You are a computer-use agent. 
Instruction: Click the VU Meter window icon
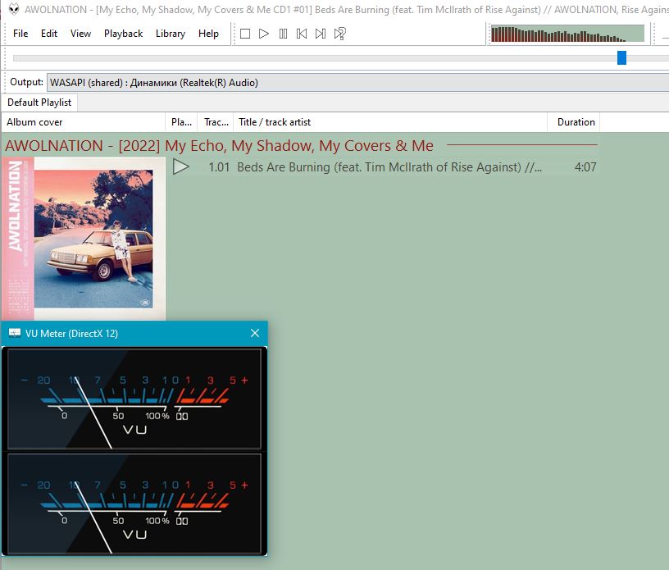click(15, 333)
